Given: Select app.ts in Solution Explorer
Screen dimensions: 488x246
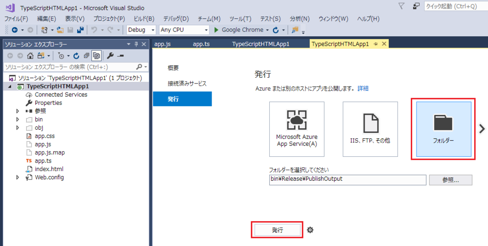Looking at the screenshot, I should (43, 161).
